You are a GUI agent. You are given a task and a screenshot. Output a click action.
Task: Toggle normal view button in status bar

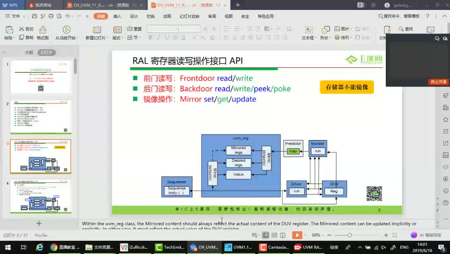click(266, 235)
